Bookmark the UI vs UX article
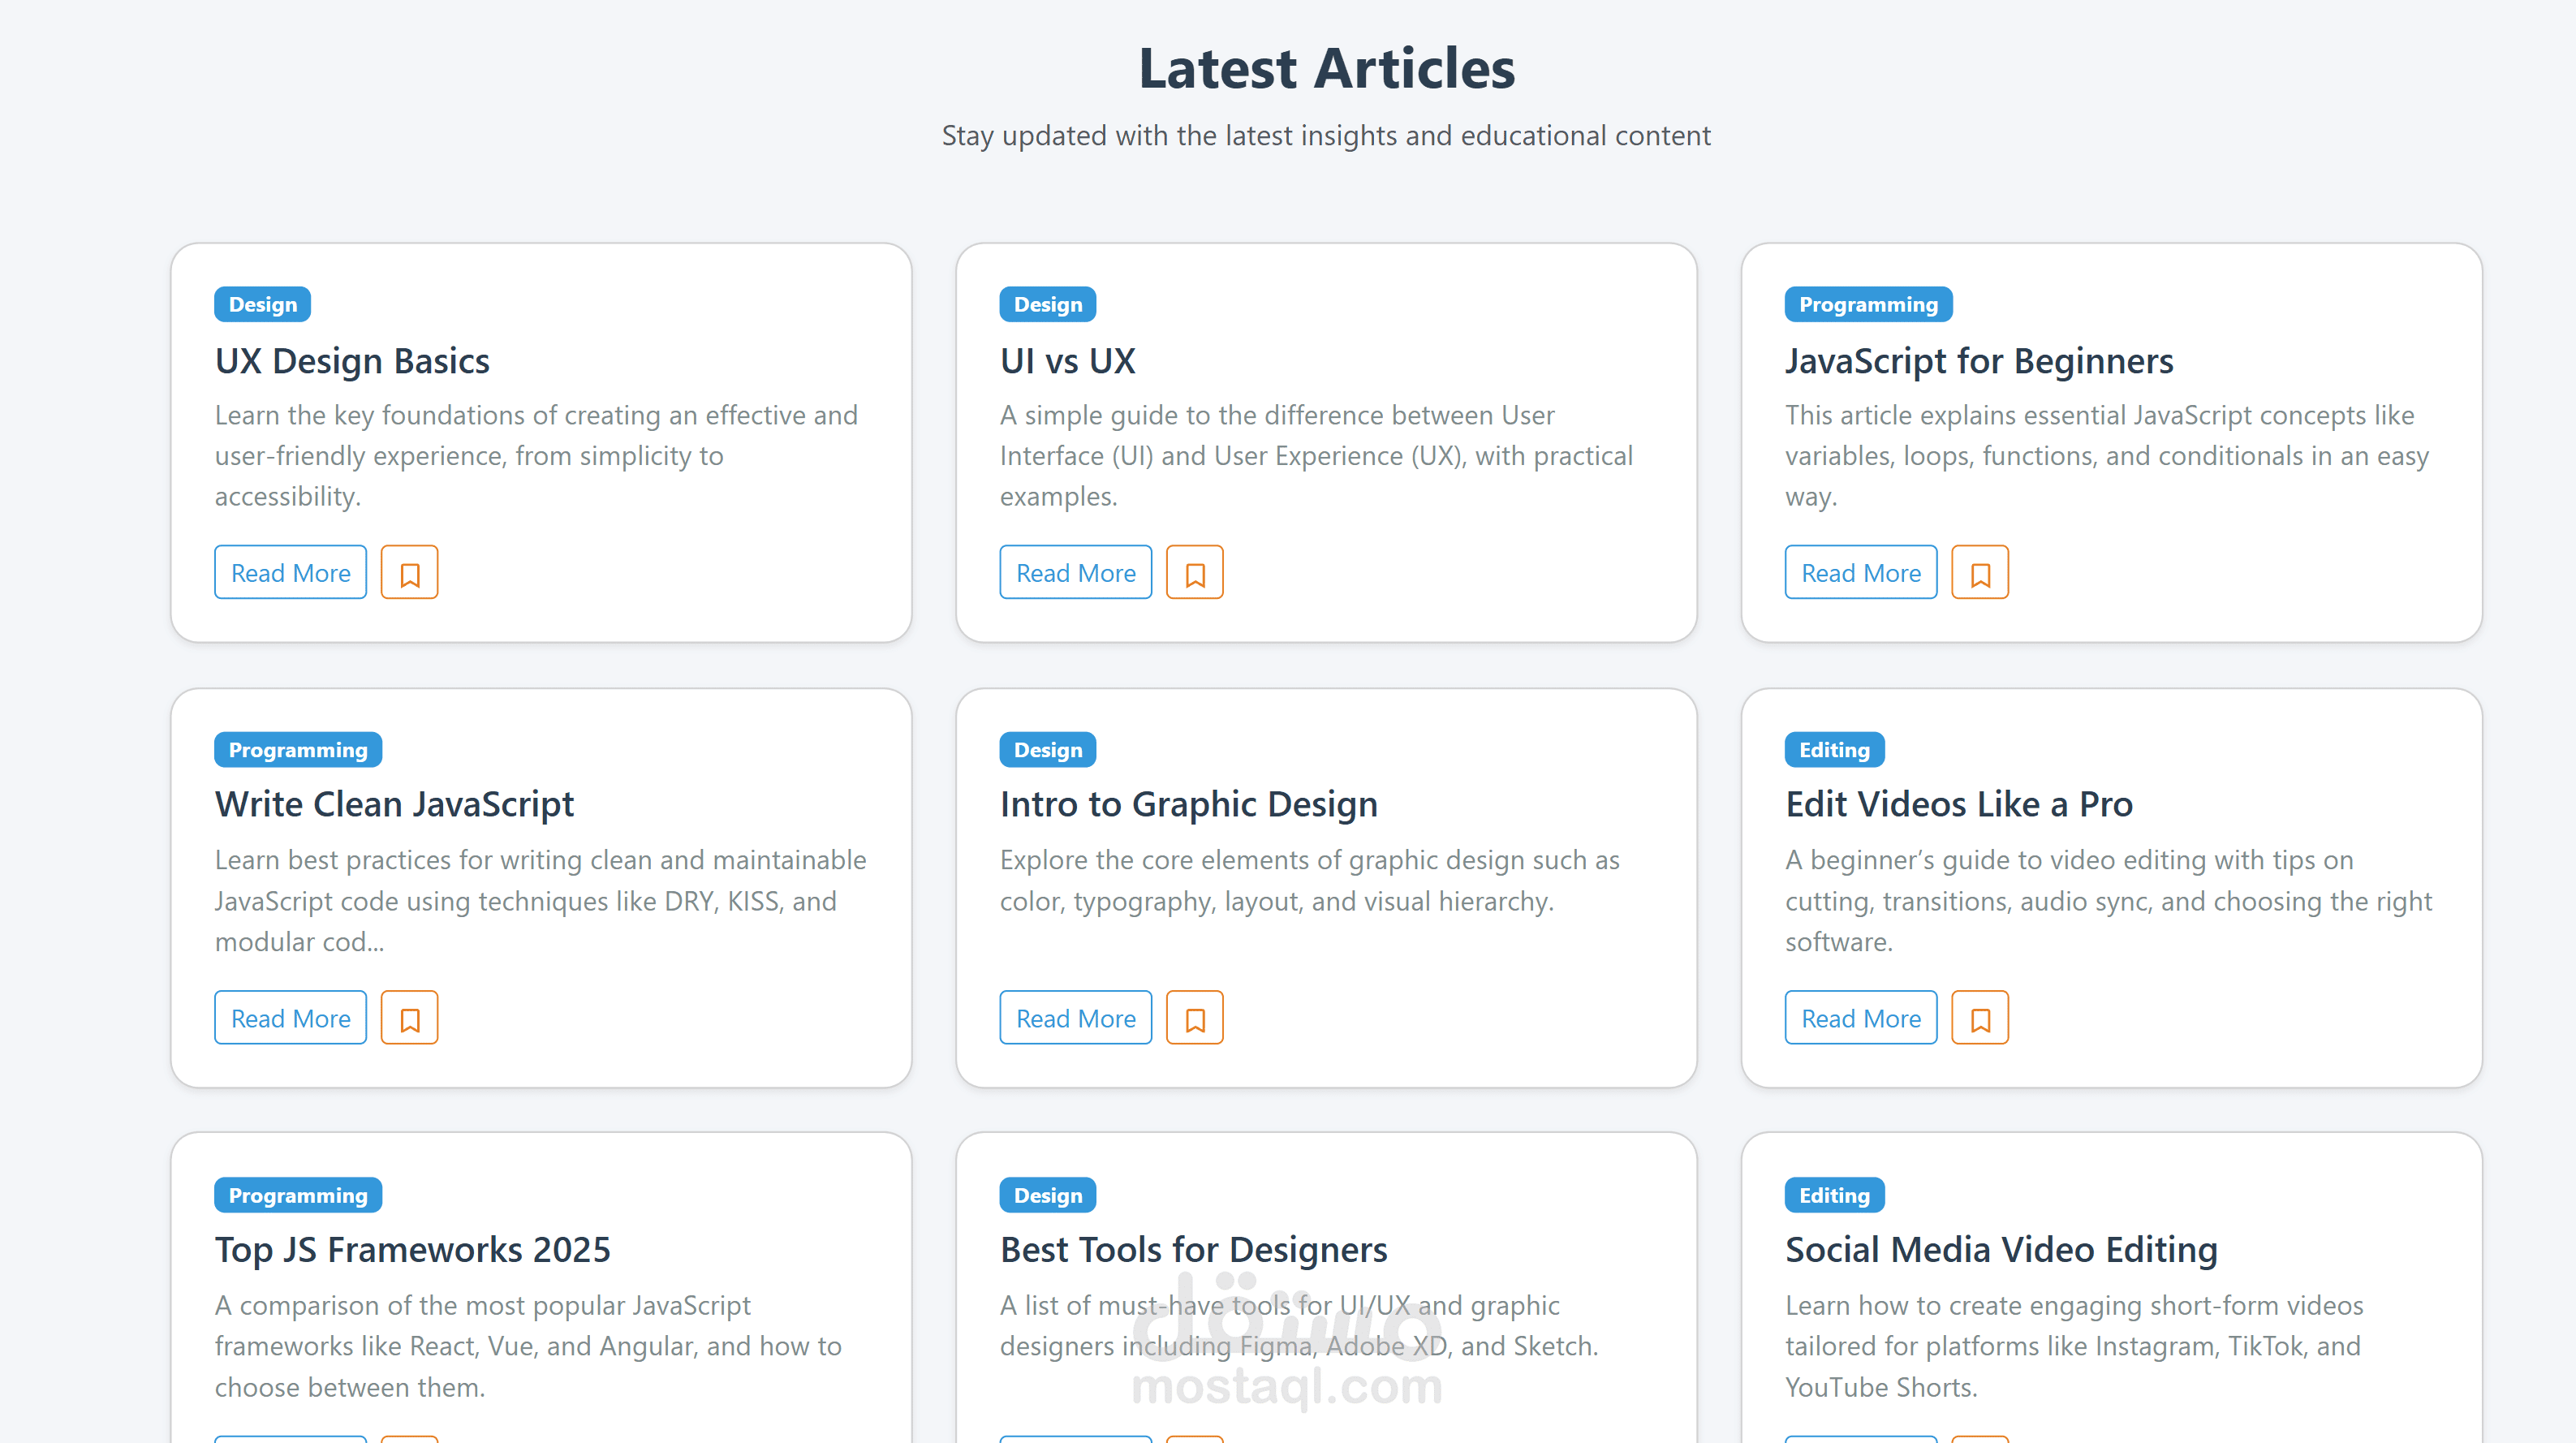Viewport: 2576px width, 1443px height. 1194,573
